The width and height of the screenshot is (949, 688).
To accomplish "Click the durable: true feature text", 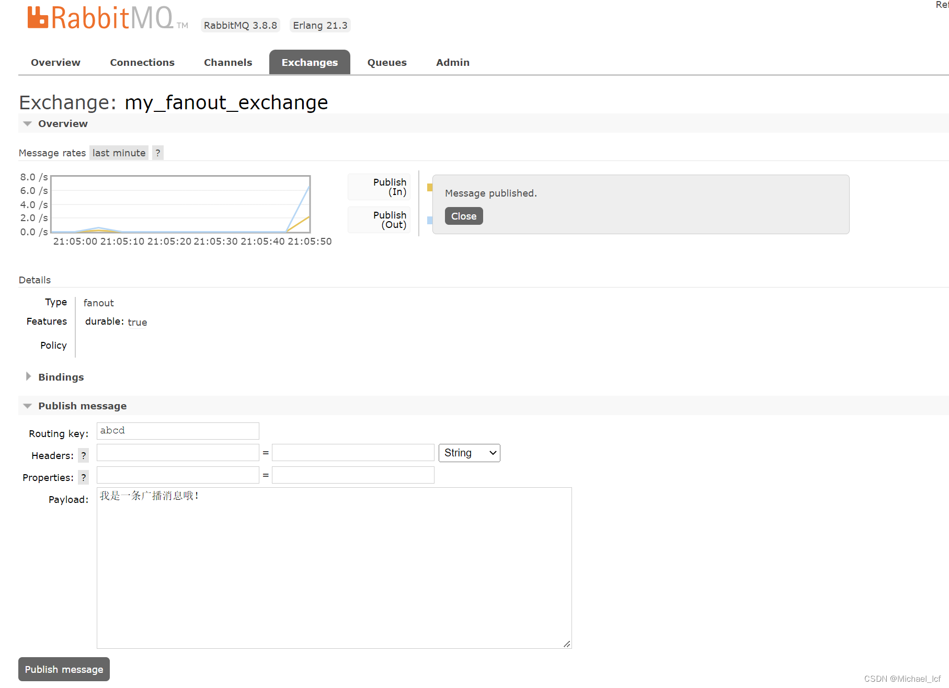I will pyautogui.click(x=116, y=322).
